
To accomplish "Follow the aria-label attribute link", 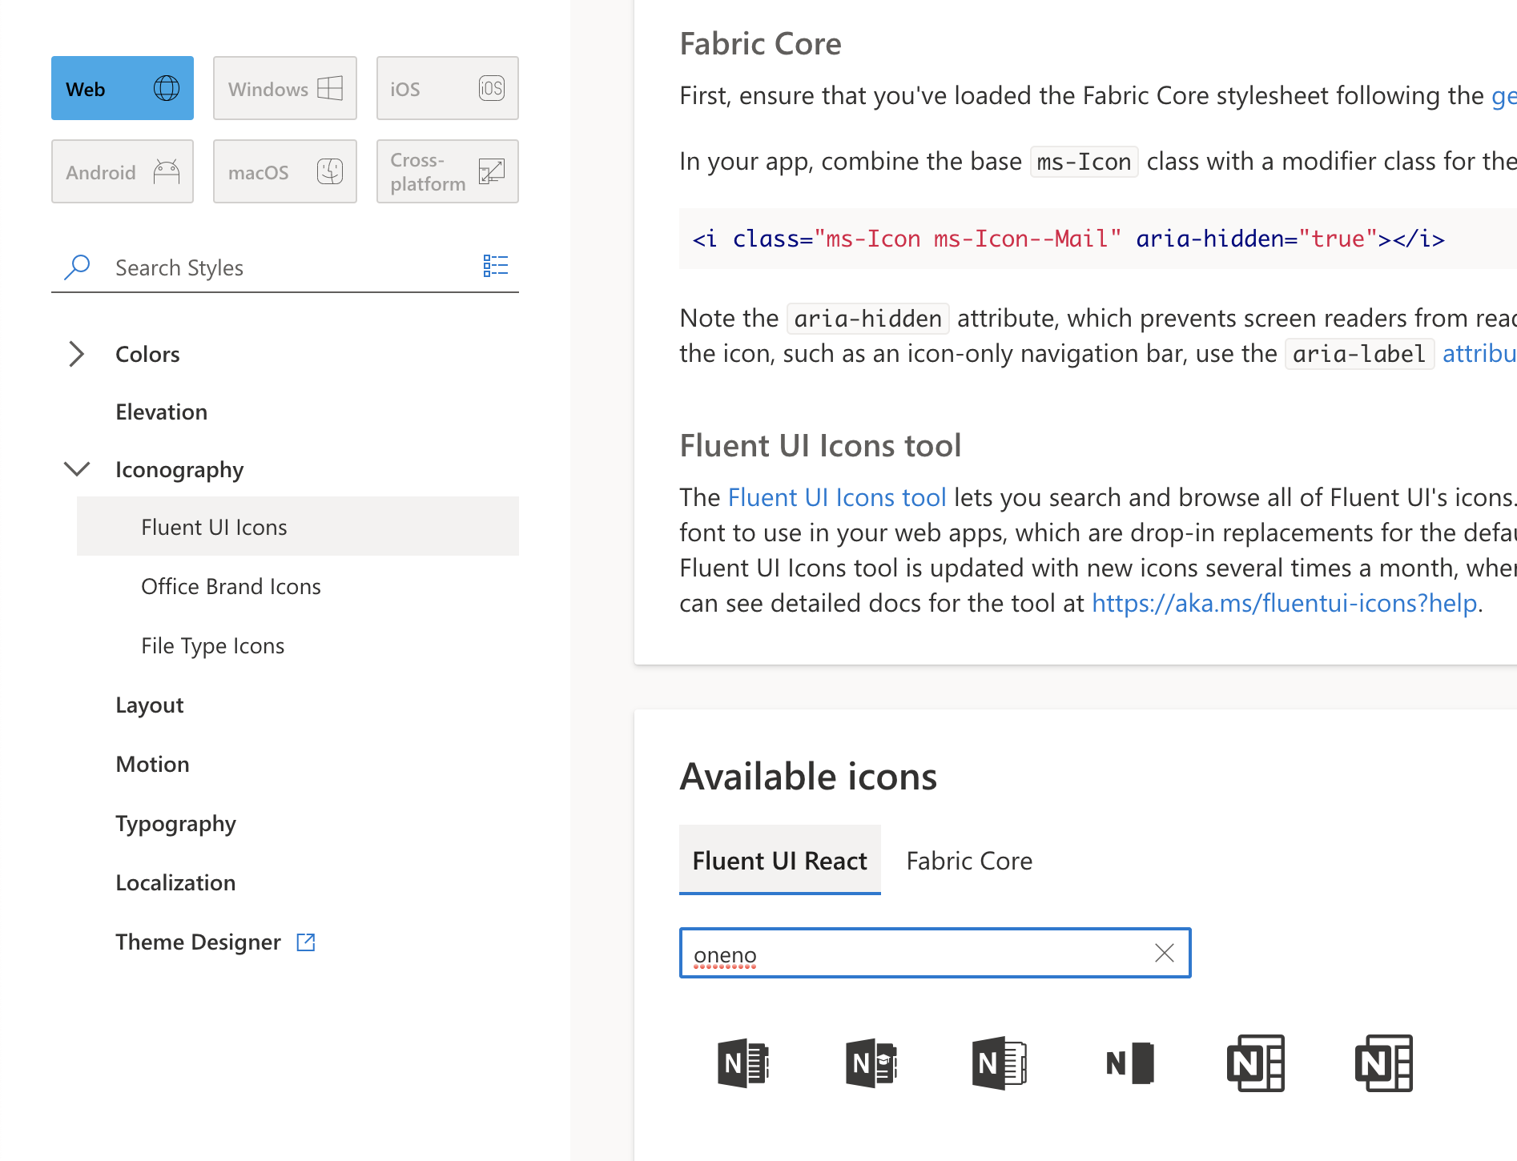I will pos(1479,353).
